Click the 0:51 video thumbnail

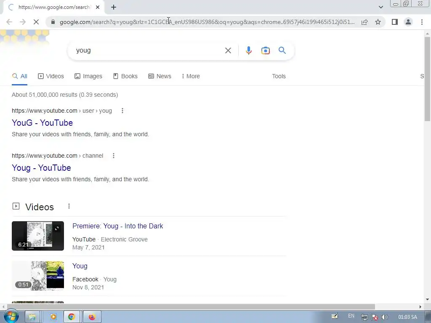37,276
